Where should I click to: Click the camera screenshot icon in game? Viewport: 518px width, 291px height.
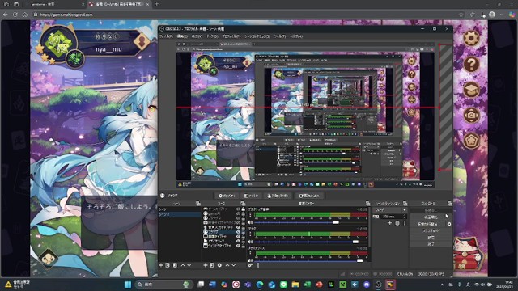point(471,115)
